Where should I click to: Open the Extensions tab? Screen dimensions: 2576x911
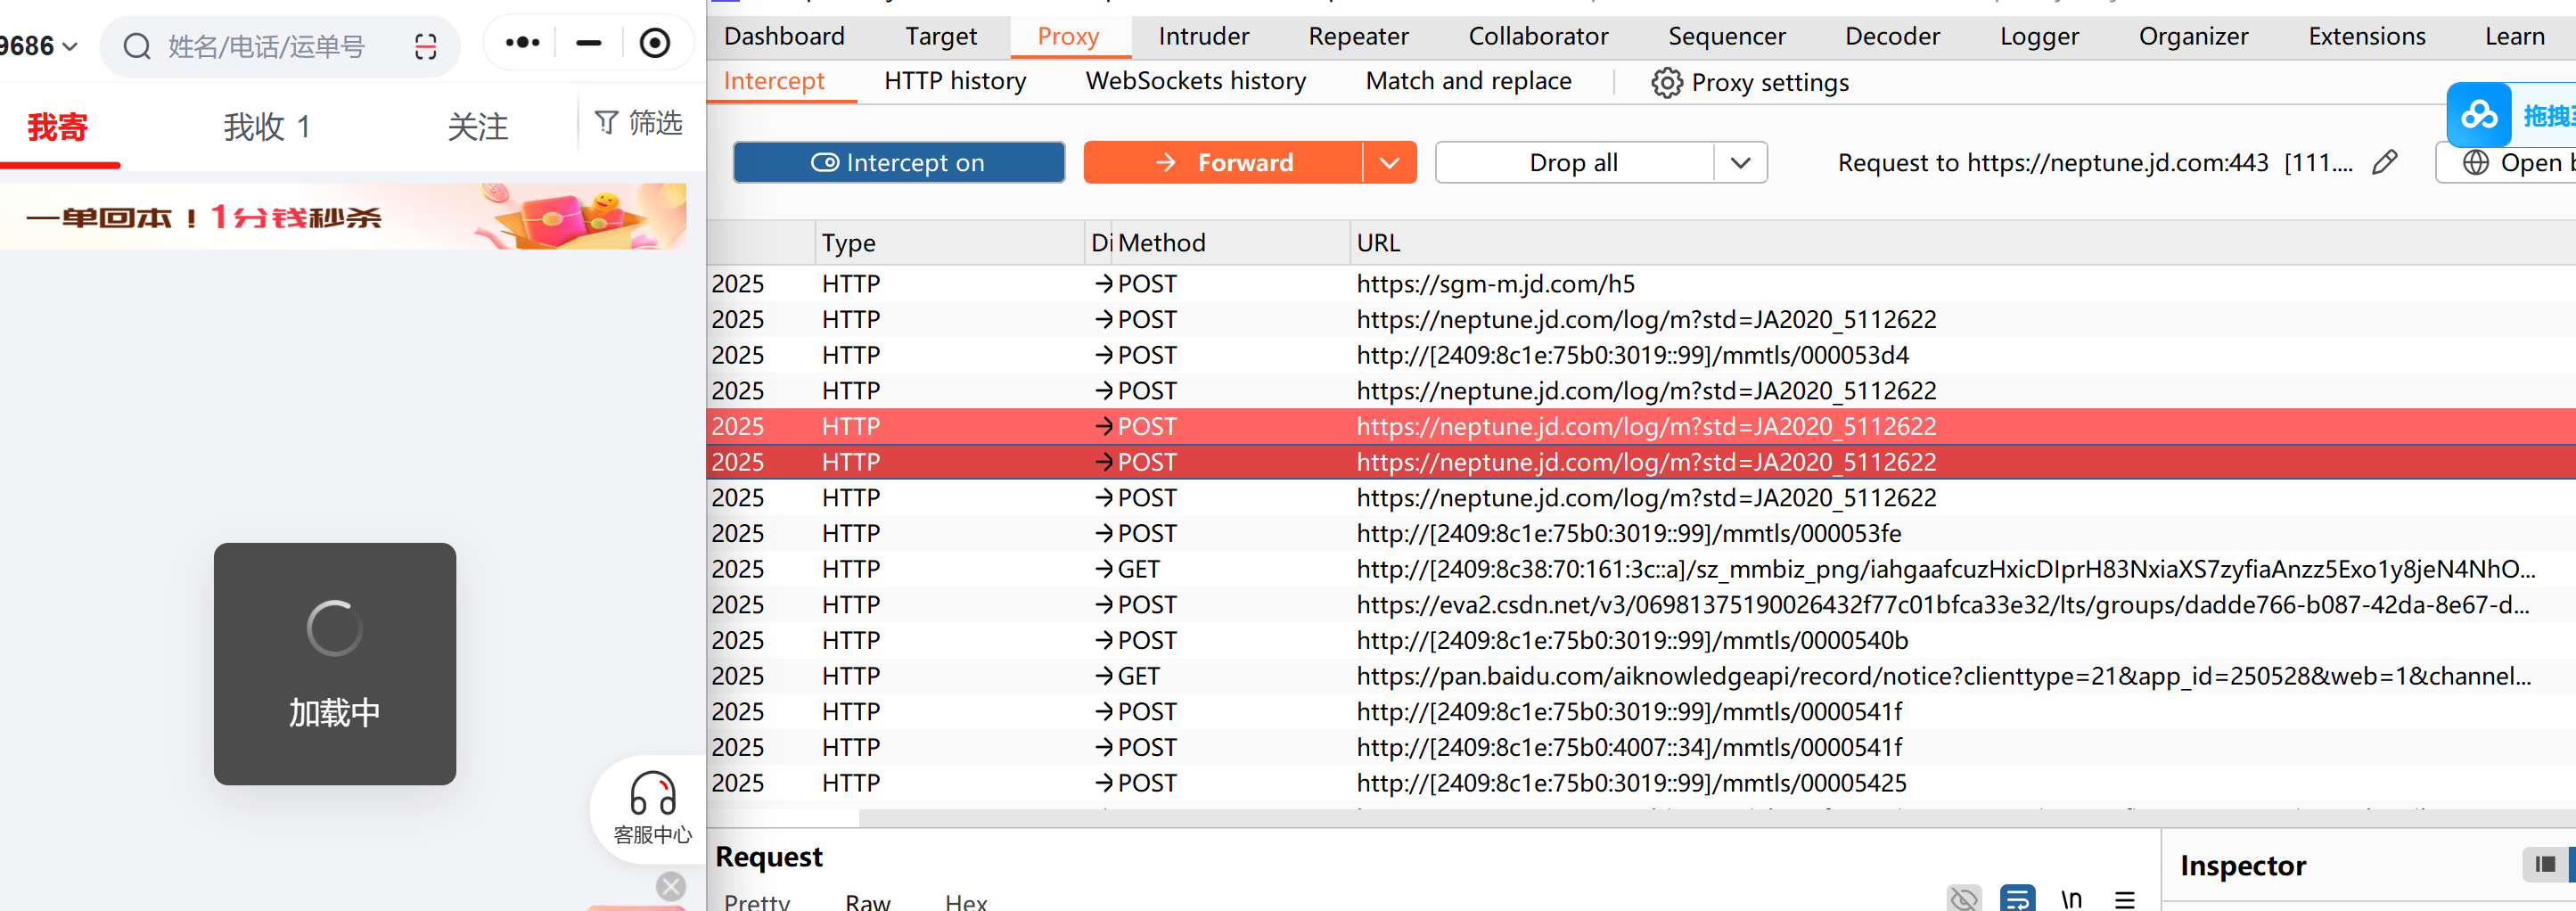pos(2367,37)
